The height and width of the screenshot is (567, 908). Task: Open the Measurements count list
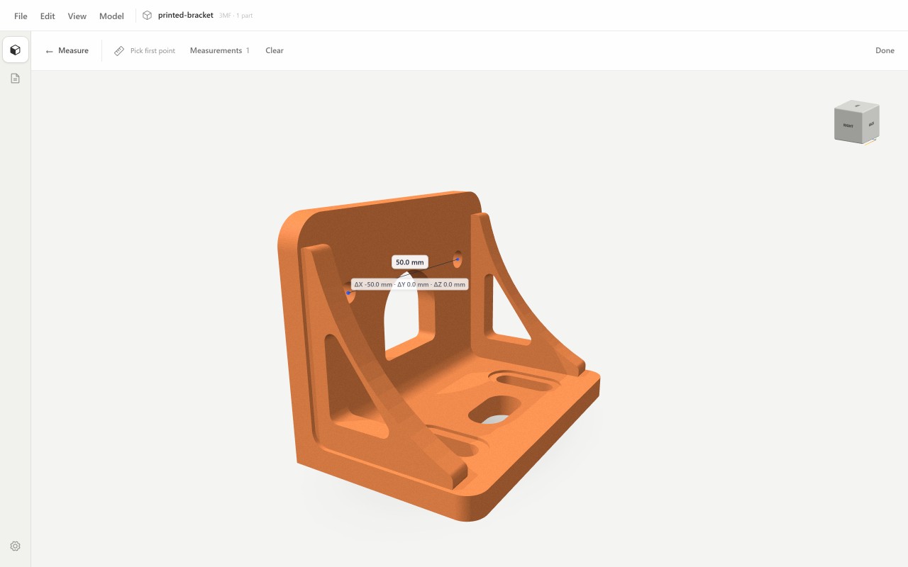point(220,51)
